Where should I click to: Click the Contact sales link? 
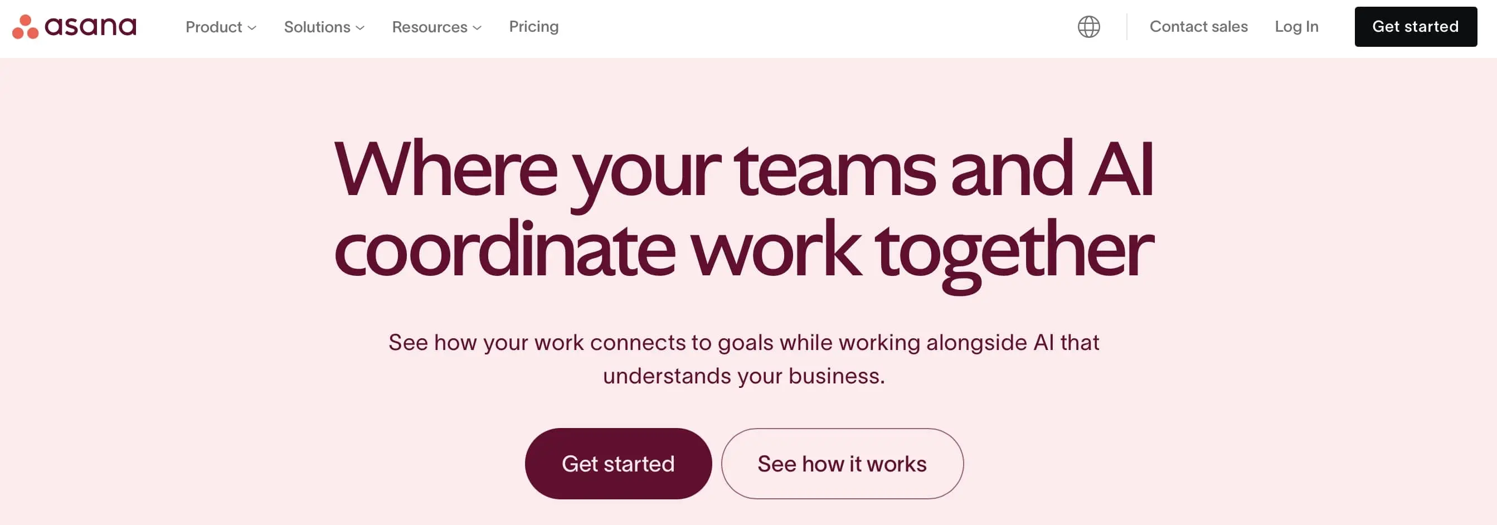click(x=1198, y=27)
